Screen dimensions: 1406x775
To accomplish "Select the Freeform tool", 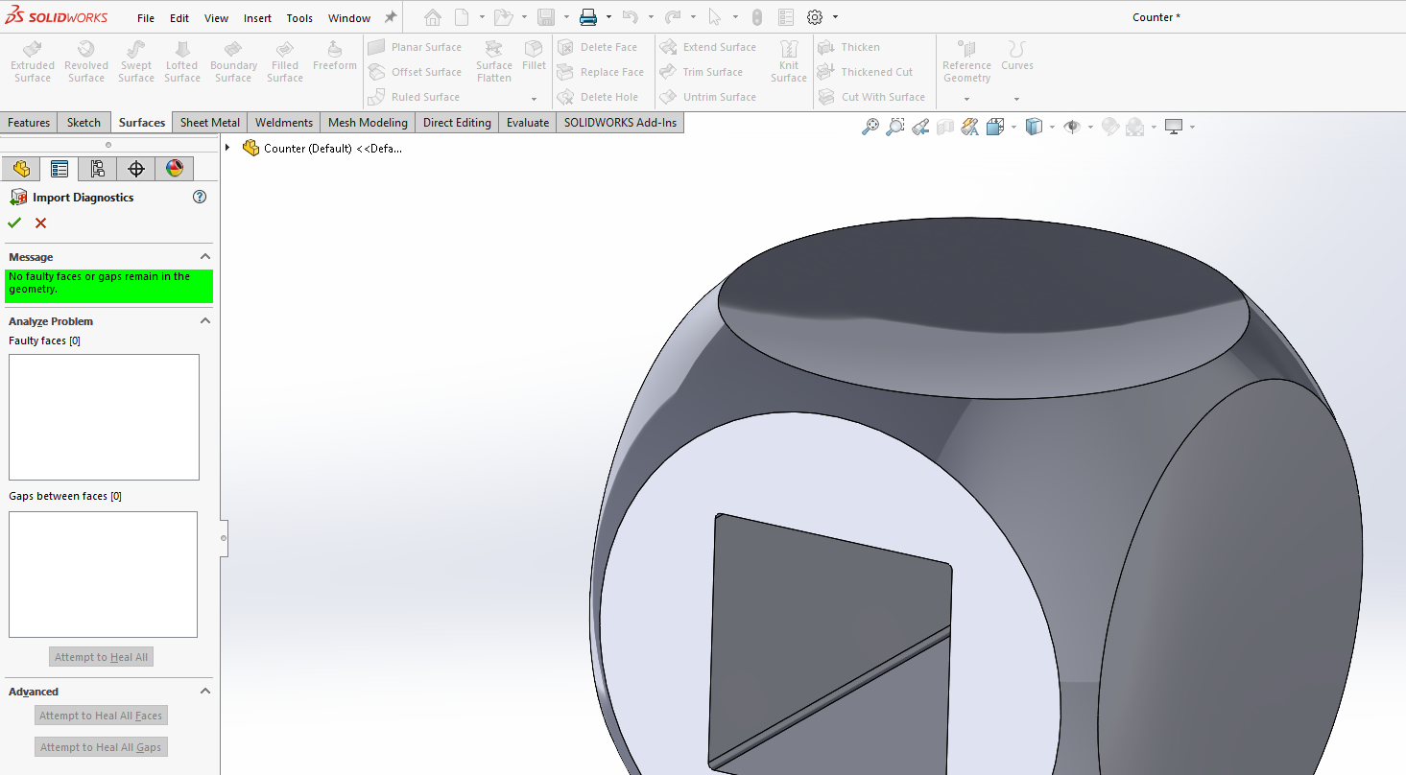I will tap(334, 59).
